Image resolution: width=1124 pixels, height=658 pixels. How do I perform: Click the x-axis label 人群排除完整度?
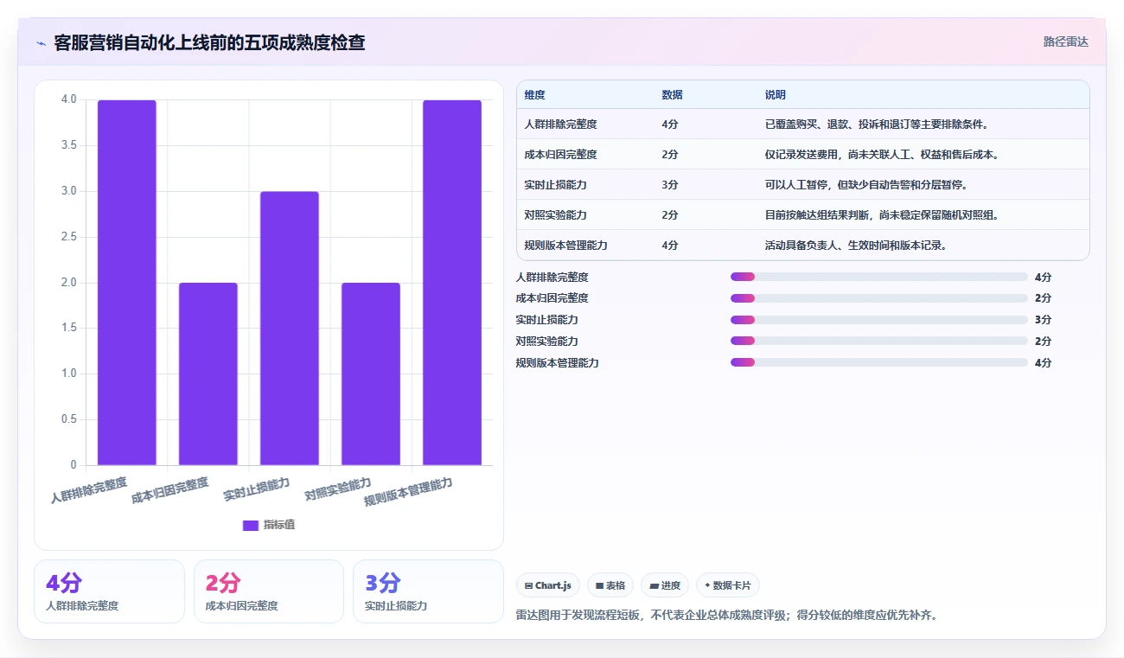click(89, 490)
